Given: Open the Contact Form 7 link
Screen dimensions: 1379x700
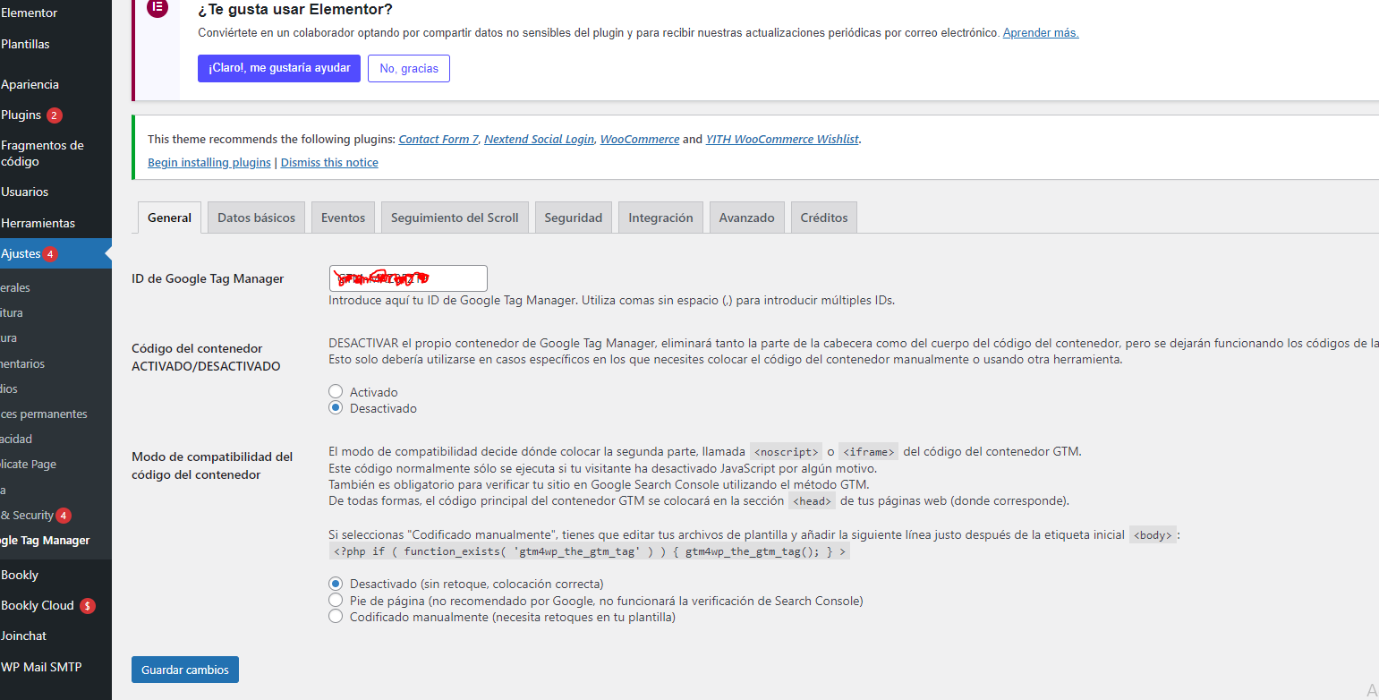Looking at the screenshot, I should pos(438,139).
